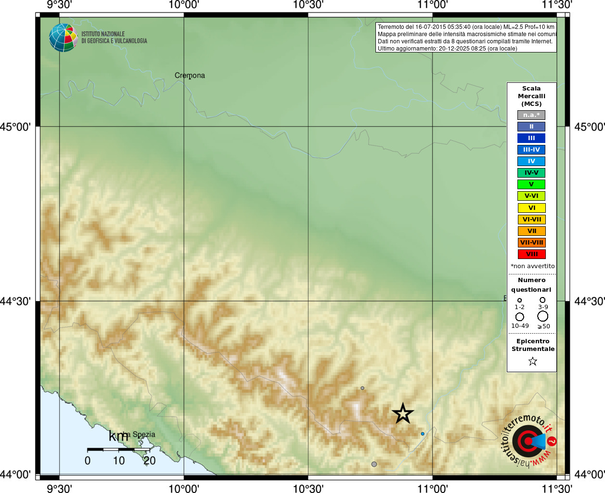Click the 'Dati non verificati' line
The height and width of the screenshot is (493, 605).
click(x=465, y=41)
